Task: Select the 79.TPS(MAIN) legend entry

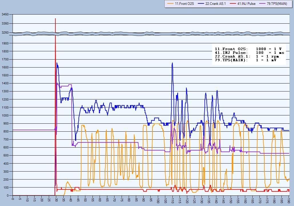Action: pos(273,3)
